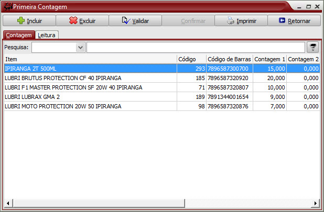
Task: Click code cell 185
Action: 191,78
